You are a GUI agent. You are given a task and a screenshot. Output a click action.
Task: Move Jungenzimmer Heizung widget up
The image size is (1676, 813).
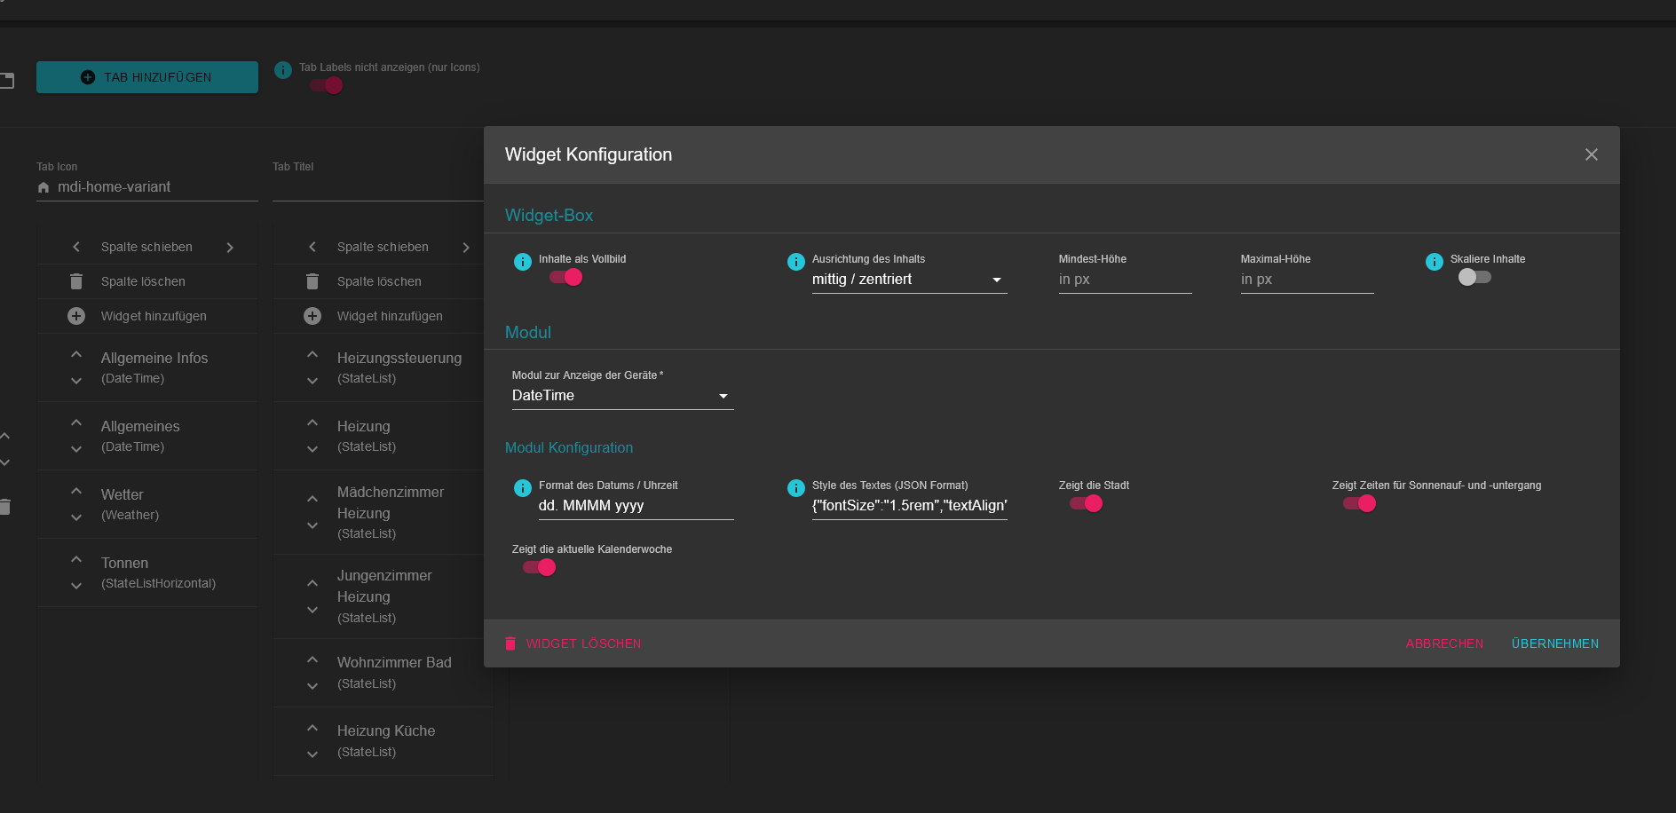(x=312, y=583)
